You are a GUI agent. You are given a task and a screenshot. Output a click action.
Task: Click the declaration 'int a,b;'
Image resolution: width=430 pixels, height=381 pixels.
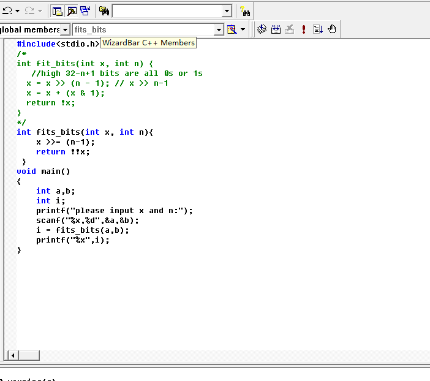(55, 191)
